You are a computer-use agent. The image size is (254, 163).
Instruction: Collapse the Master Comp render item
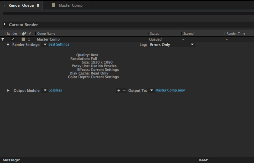tap(3, 39)
